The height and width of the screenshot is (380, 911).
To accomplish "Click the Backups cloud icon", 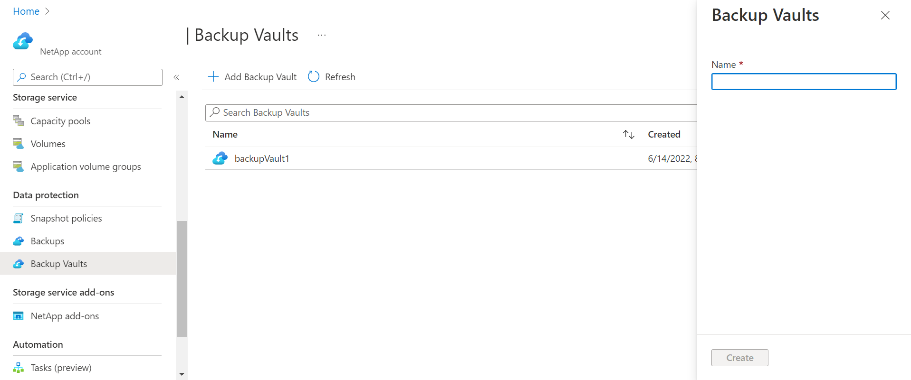I will point(18,241).
